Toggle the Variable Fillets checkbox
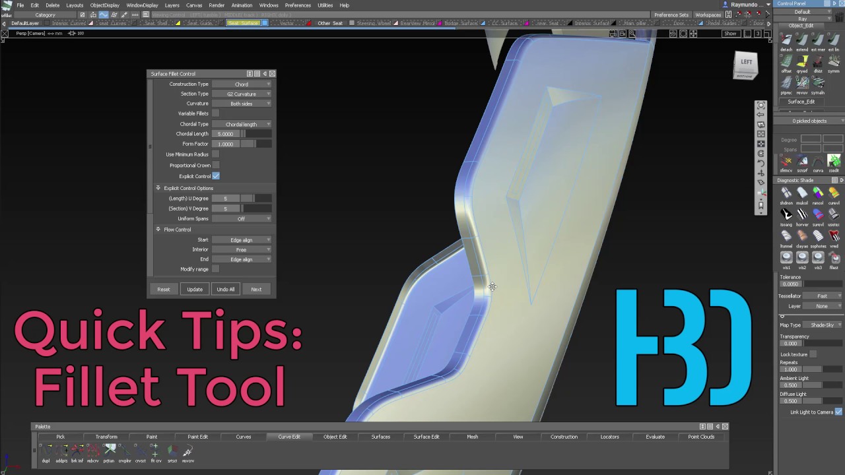This screenshot has height=475, width=845. tap(216, 113)
